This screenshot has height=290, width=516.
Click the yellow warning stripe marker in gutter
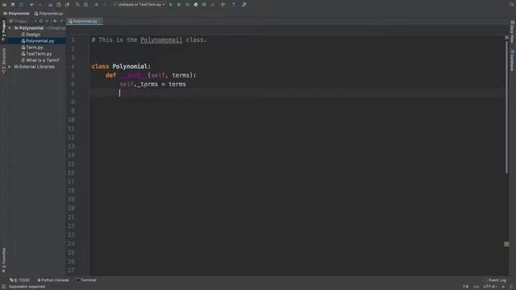[506, 244]
